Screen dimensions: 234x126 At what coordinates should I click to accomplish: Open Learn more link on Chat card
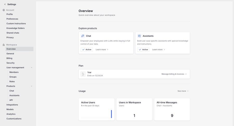[102, 49]
